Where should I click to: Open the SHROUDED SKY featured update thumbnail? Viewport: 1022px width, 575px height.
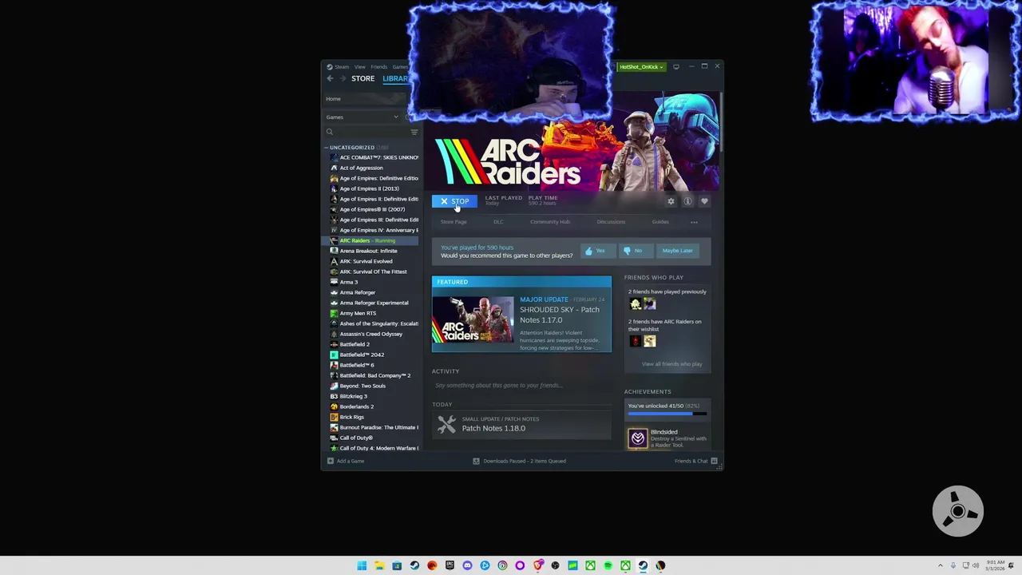(x=473, y=320)
